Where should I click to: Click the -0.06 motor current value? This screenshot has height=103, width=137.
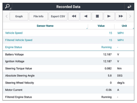coord(108,90)
